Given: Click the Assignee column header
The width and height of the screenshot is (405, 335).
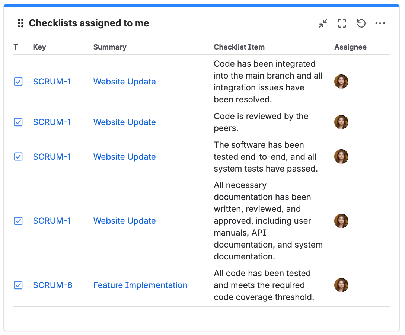Looking at the screenshot, I should pos(350,47).
